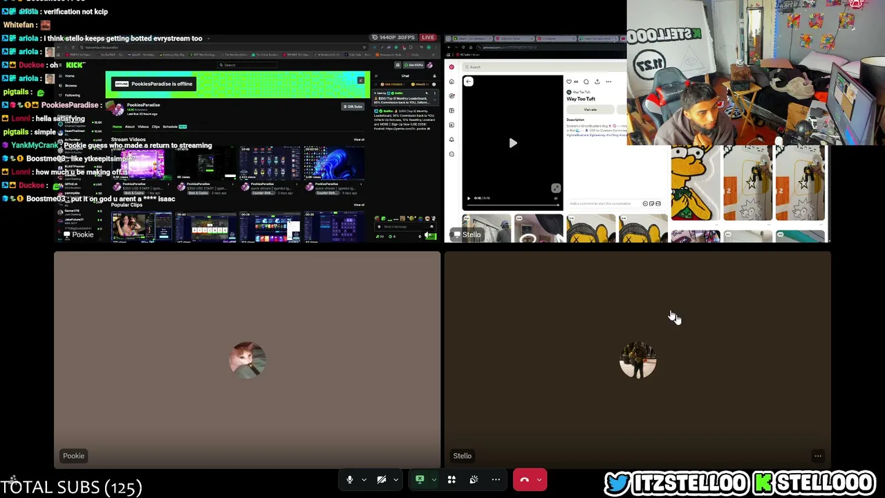Viewport: 885px width, 498px height.
Task: Open the About tab on PookiesParadise channel
Action: 130,127
